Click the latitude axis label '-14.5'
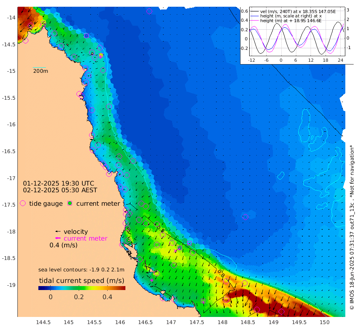The image size is (356, 330). click(x=9, y=44)
